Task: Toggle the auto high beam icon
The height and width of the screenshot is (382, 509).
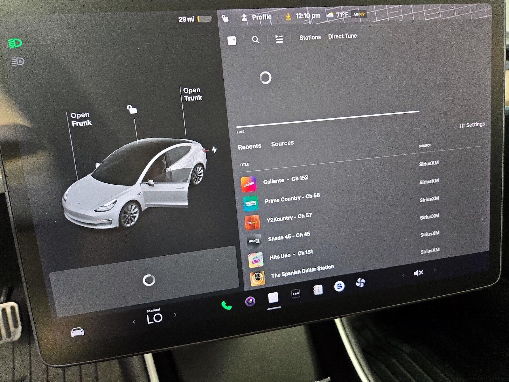Action: 18,61
